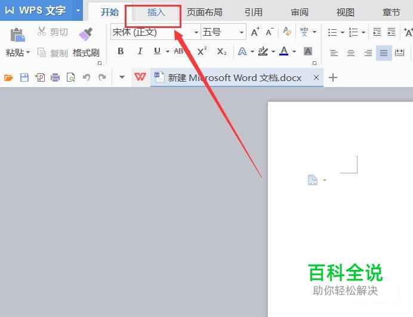Close the 新建 Microsoft Word 文档.docx tab

click(316, 77)
